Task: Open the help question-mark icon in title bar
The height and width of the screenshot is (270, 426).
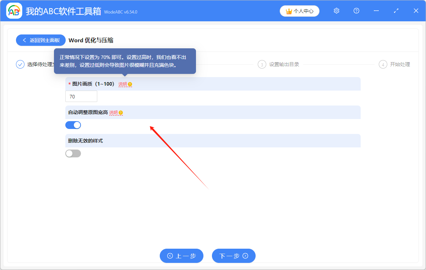Action: pyautogui.click(x=356, y=11)
